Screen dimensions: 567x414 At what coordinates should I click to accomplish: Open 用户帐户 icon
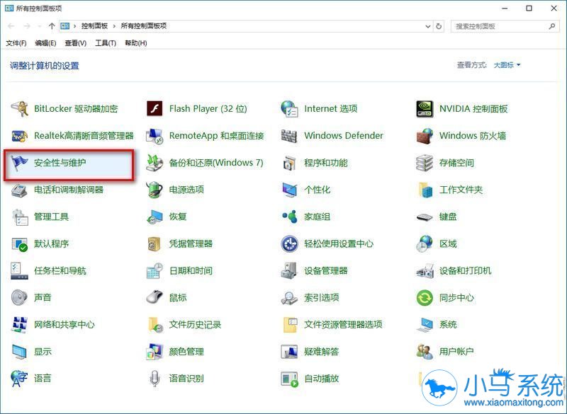(x=425, y=352)
